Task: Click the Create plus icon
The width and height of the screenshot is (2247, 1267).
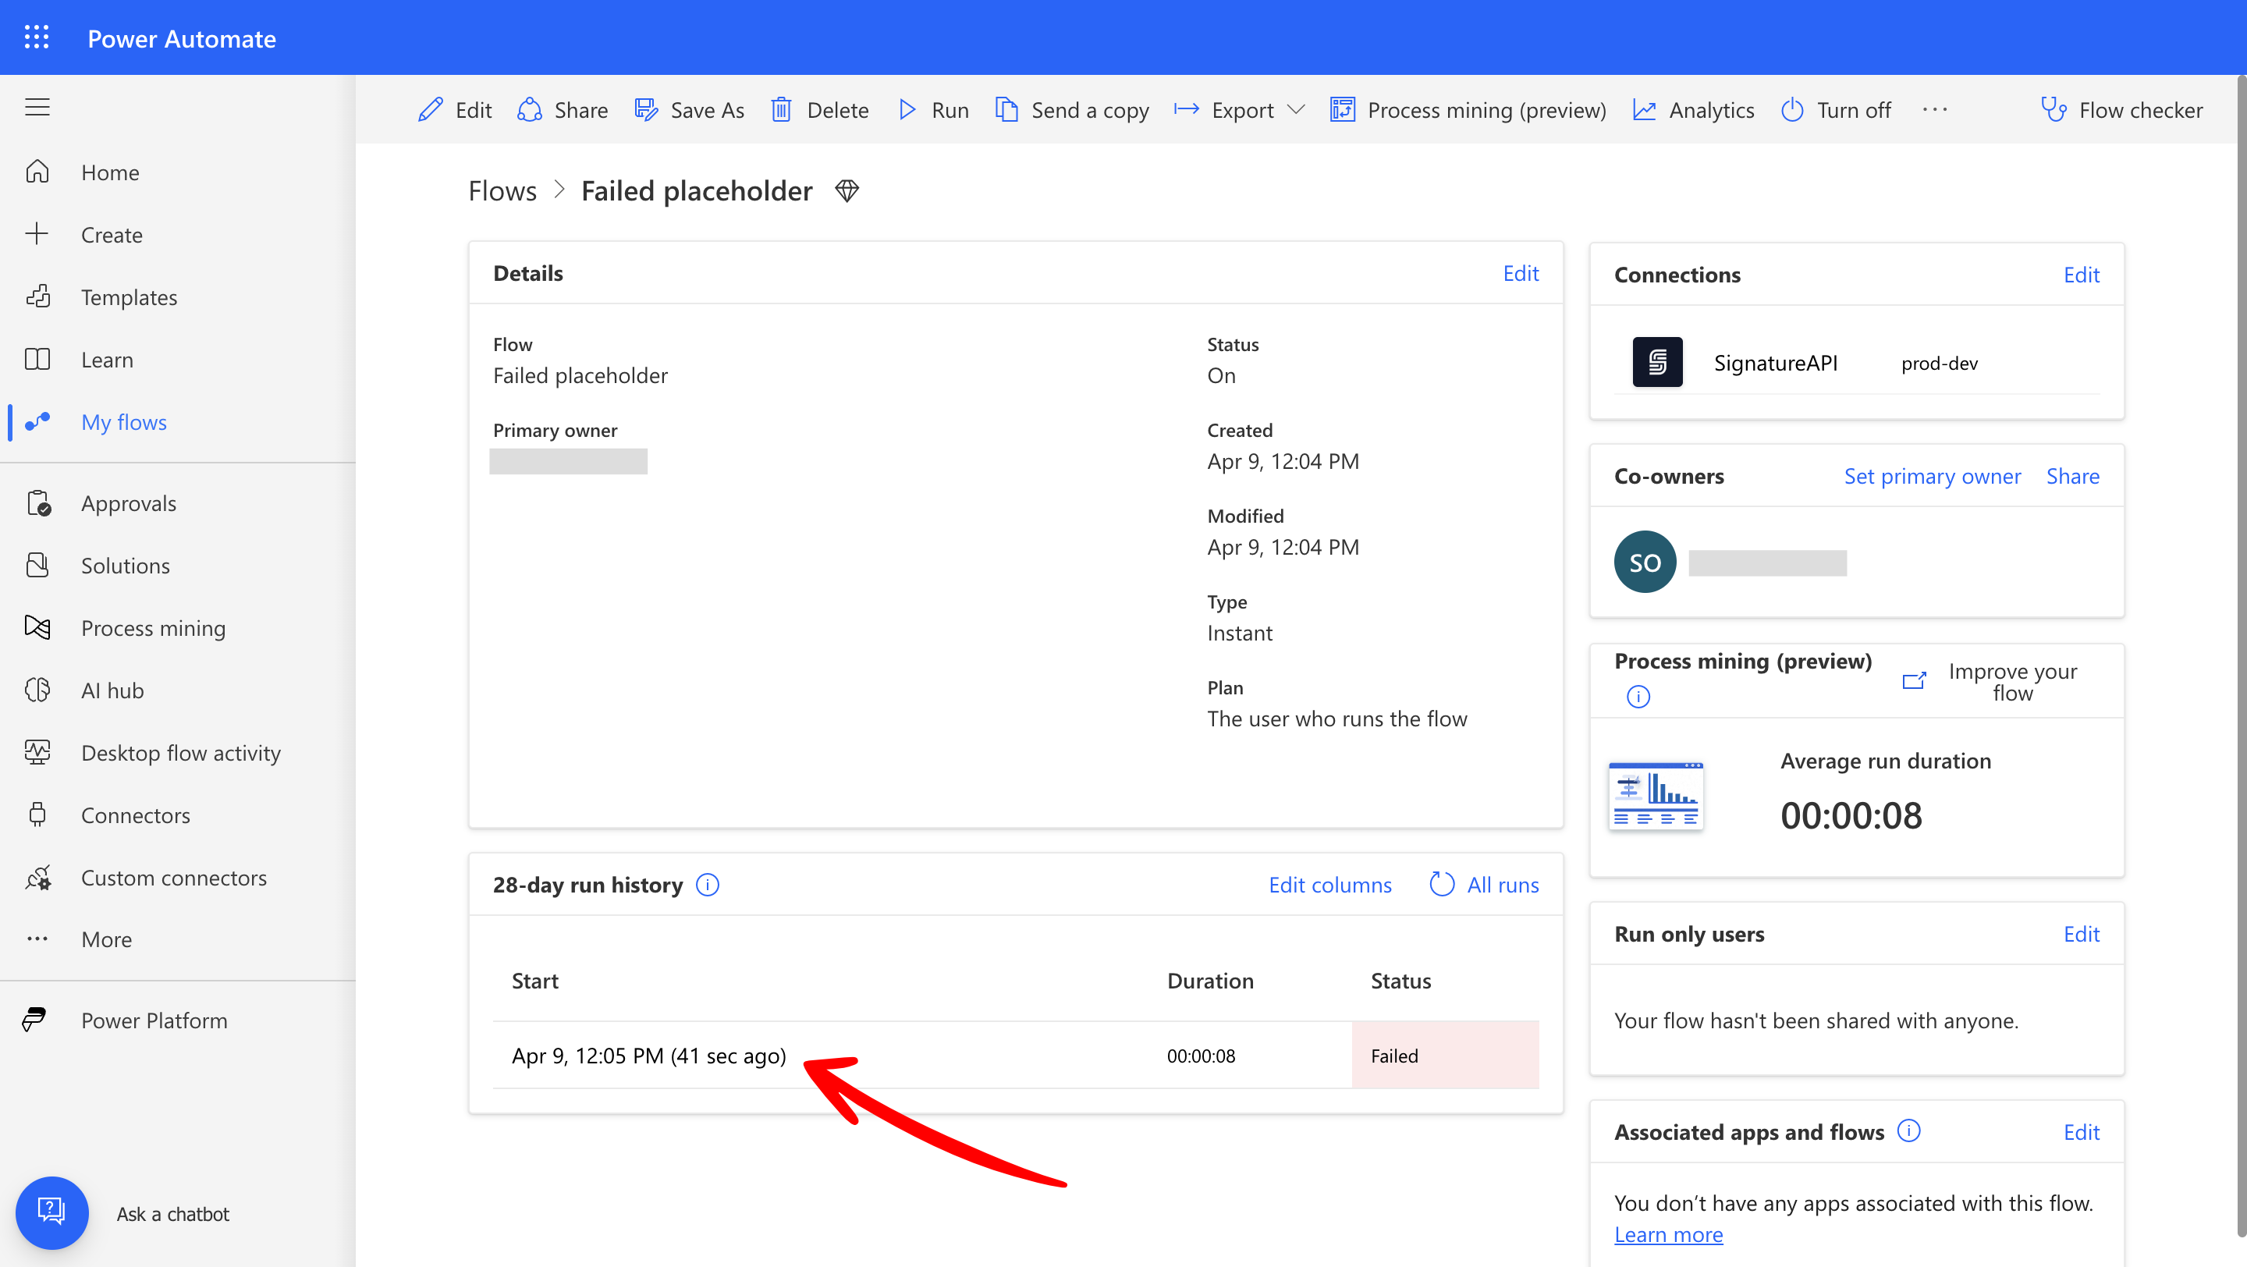Action: click(37, 234)
